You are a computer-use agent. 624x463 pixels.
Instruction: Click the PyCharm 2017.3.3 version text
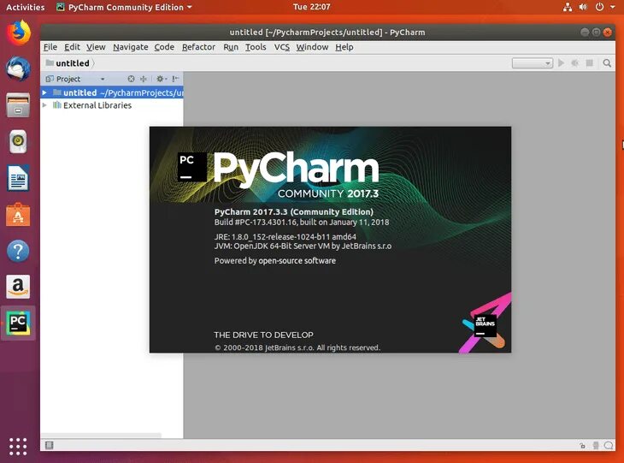point(294,212)
